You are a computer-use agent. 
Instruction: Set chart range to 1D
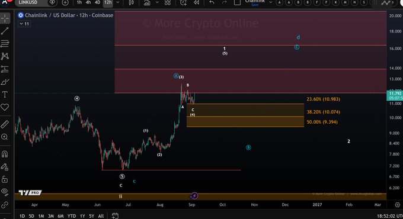[23, 216]
